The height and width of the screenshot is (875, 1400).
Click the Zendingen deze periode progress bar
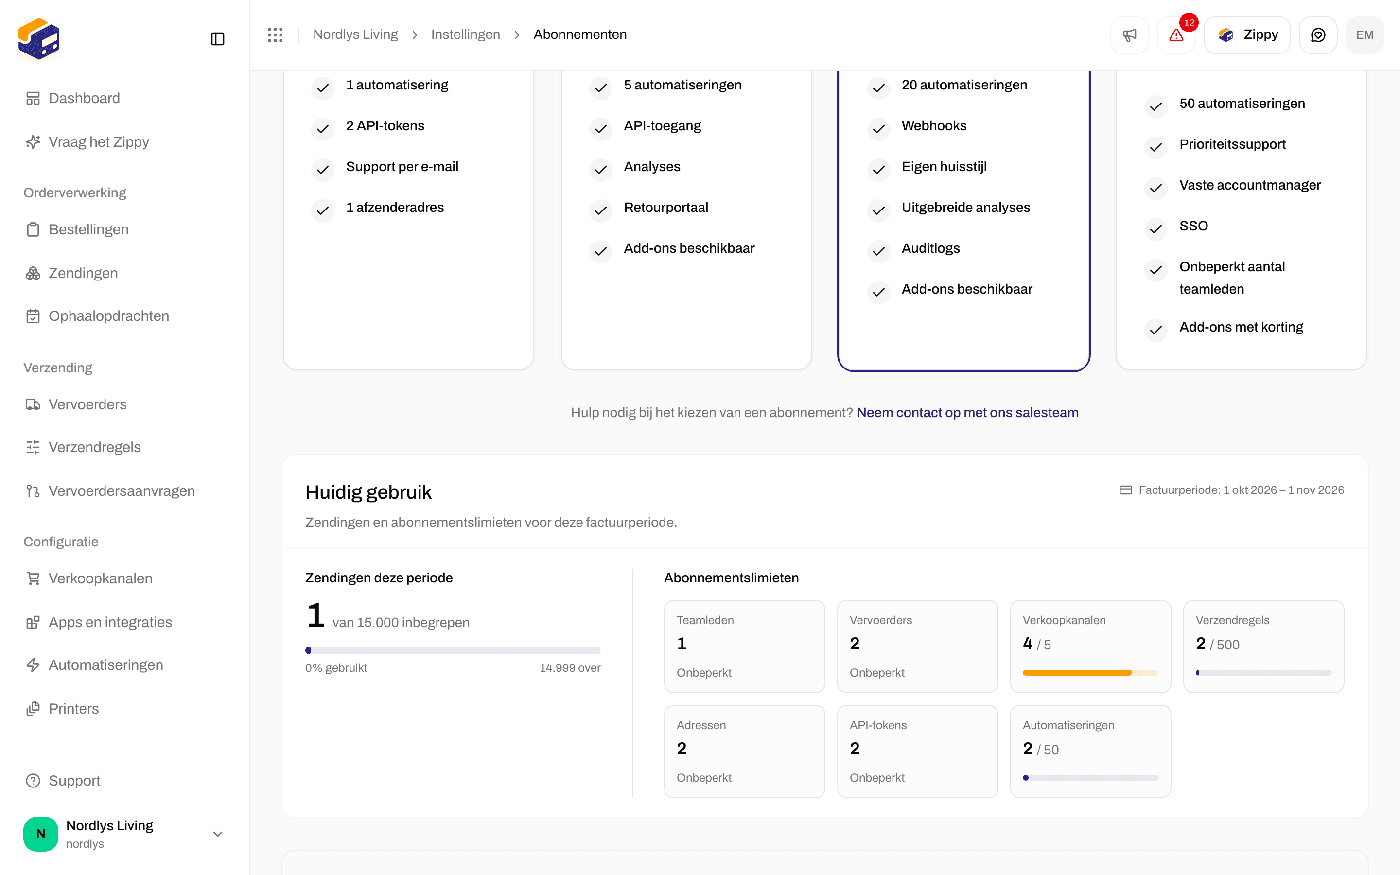(453, 650)
